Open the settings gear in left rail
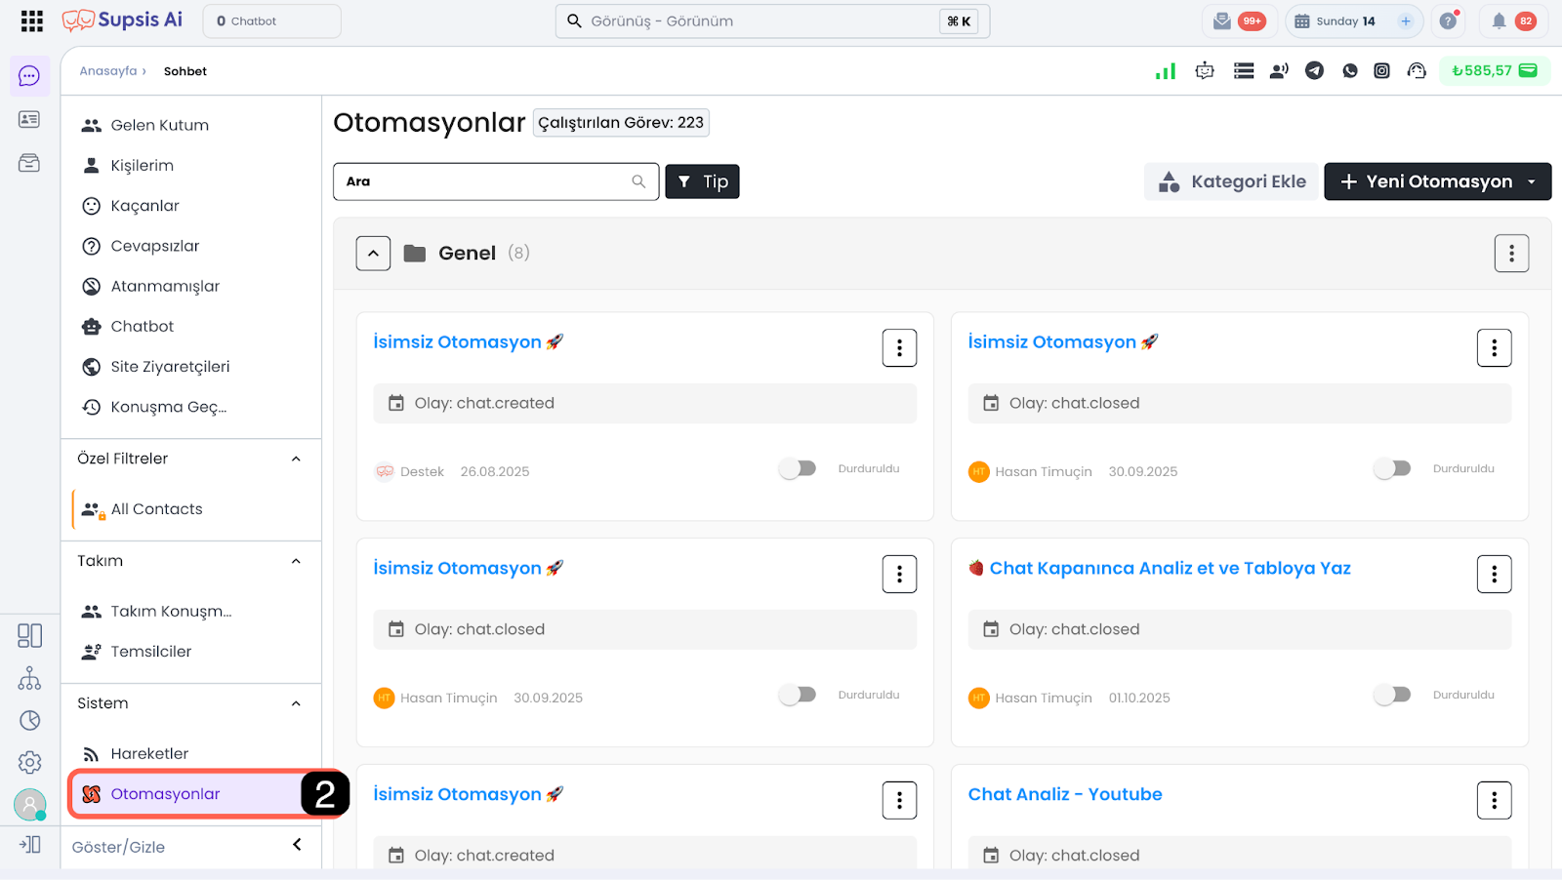The image size is (1562, 880). [x=30, y=762]
